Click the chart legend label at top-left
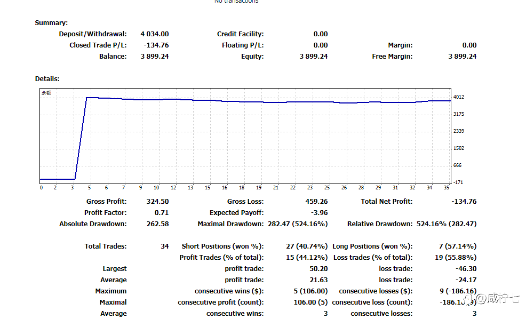Image resolution: width=526 pixels, height=319 pixels. [x=46, y=93]
